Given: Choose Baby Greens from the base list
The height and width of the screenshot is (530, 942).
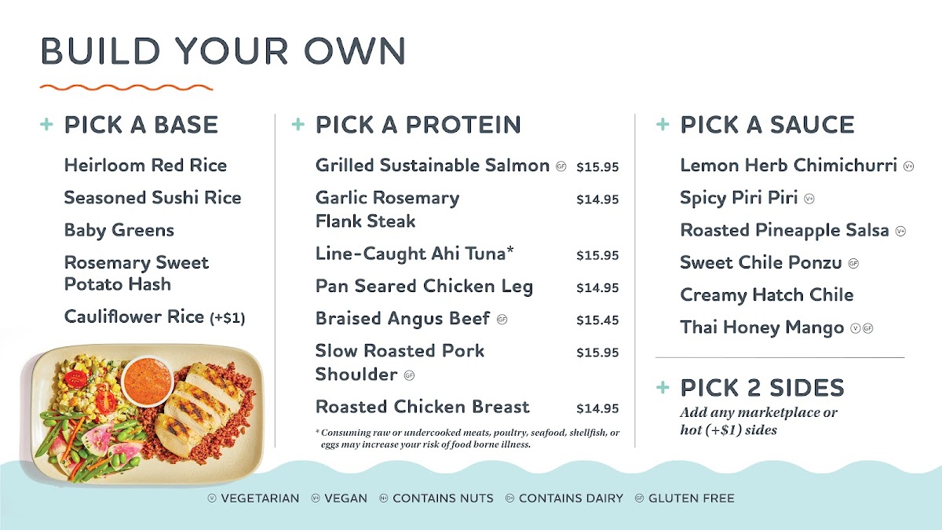Looking at the screenshot, I should pyautogui.click(x=119, y=230).
